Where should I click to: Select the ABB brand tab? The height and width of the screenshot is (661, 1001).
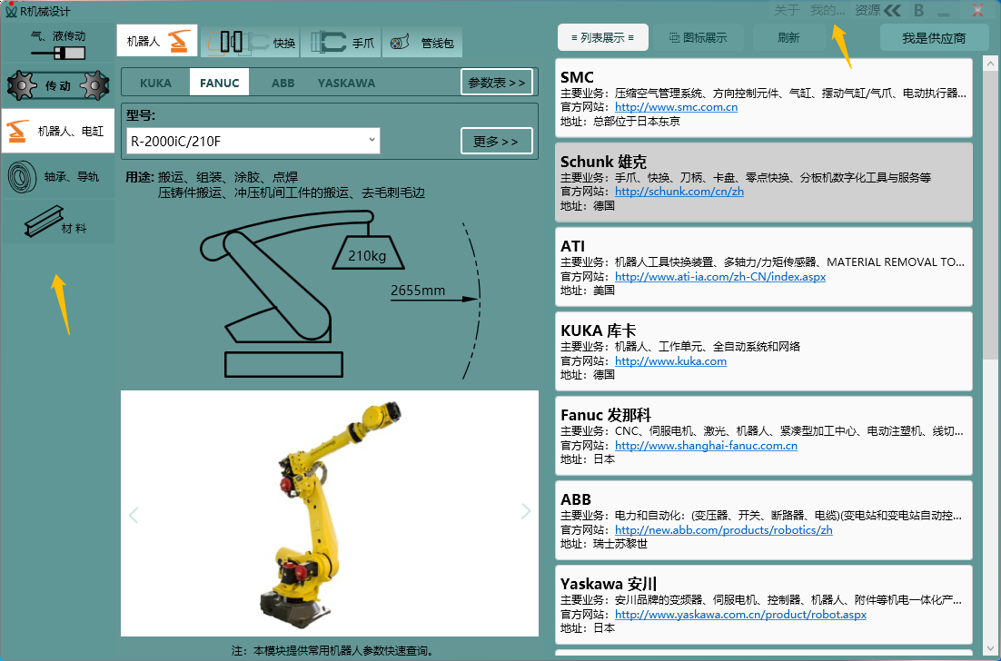click(282, 83)
